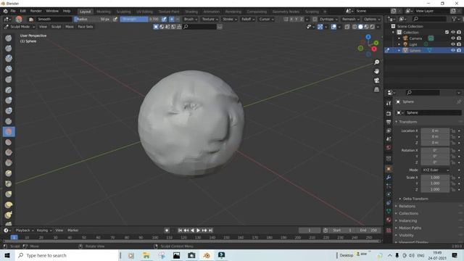Switch to the Sculpting workspace tab
The height and width of the screenshot is (261, 464).
123,12
